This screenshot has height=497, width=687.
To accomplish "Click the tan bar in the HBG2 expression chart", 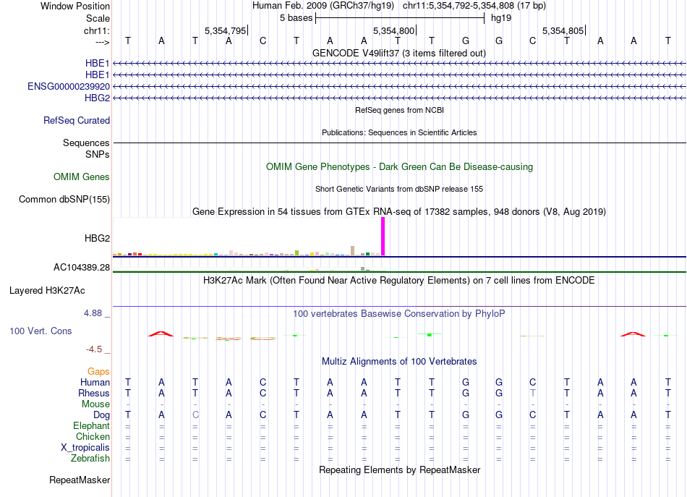I will pos(353,251).
